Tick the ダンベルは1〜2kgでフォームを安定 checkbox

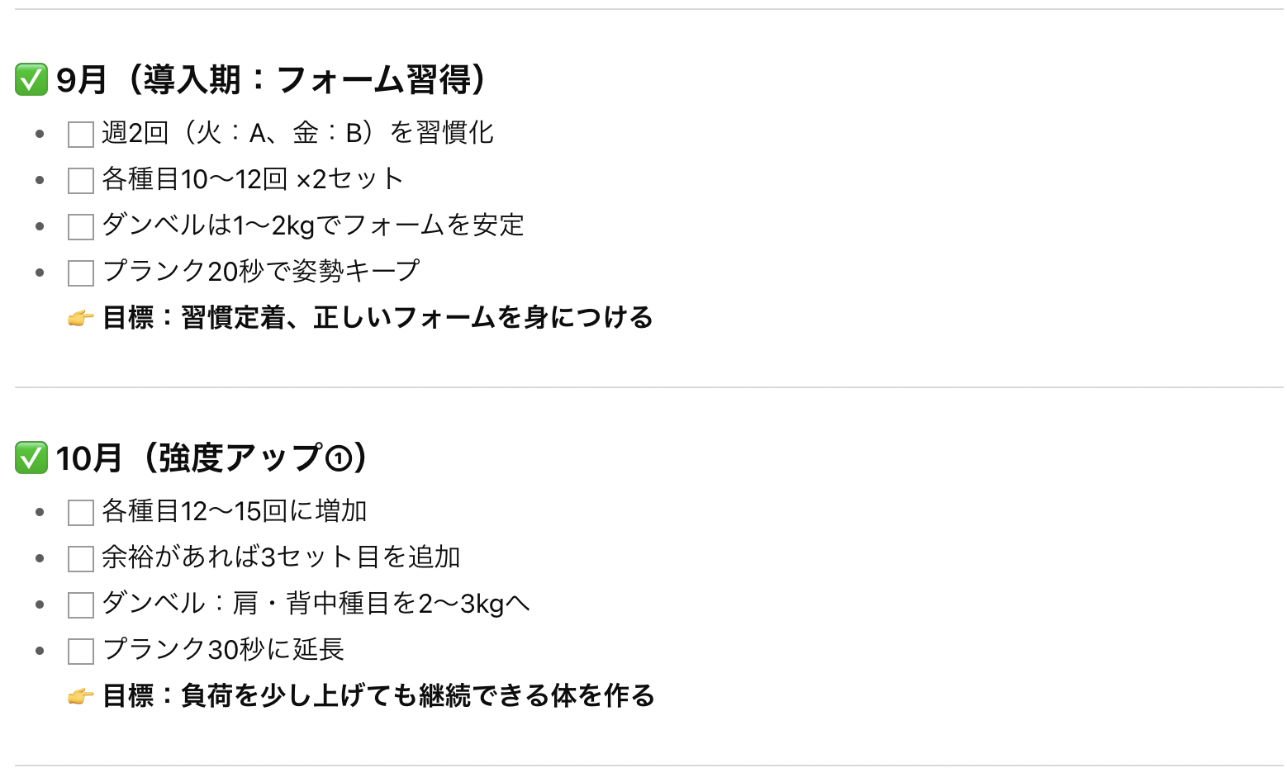point(80,227)
